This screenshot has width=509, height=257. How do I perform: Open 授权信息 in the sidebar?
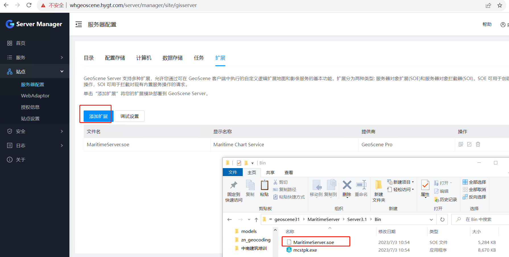click(x=30, y=107)
